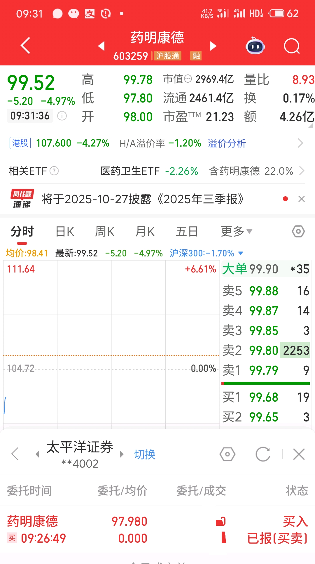Expand the quote details corner triangle
Screen dimensions: 315x564
311,126
